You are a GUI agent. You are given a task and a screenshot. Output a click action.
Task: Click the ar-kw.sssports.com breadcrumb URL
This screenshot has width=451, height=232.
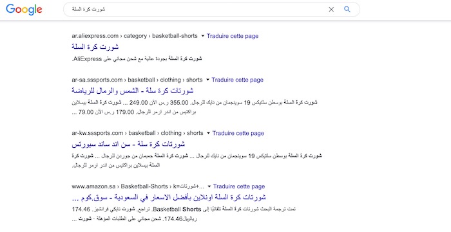137,133
